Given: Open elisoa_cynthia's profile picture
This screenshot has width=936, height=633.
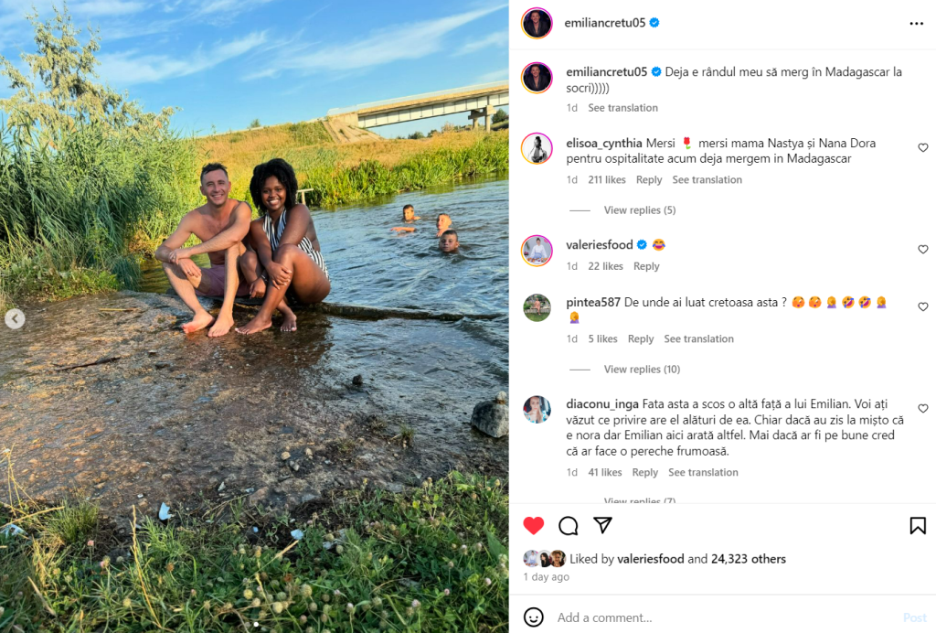Looking at the screenshot, I should pyautogui.click(x=537, y=148).
